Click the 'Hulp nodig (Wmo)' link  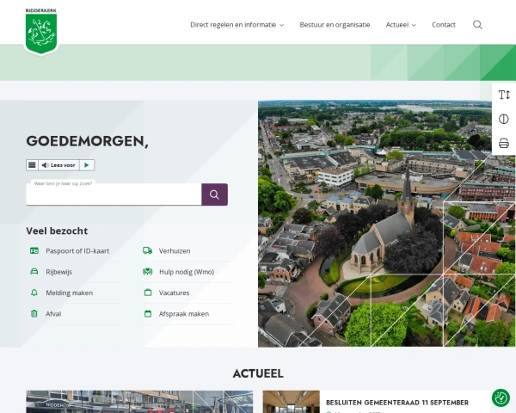pyautogui.click(x=186, y=272)
